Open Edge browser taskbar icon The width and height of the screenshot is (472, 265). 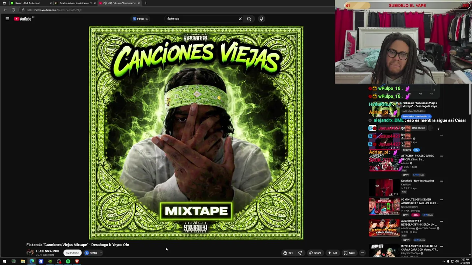32,261
